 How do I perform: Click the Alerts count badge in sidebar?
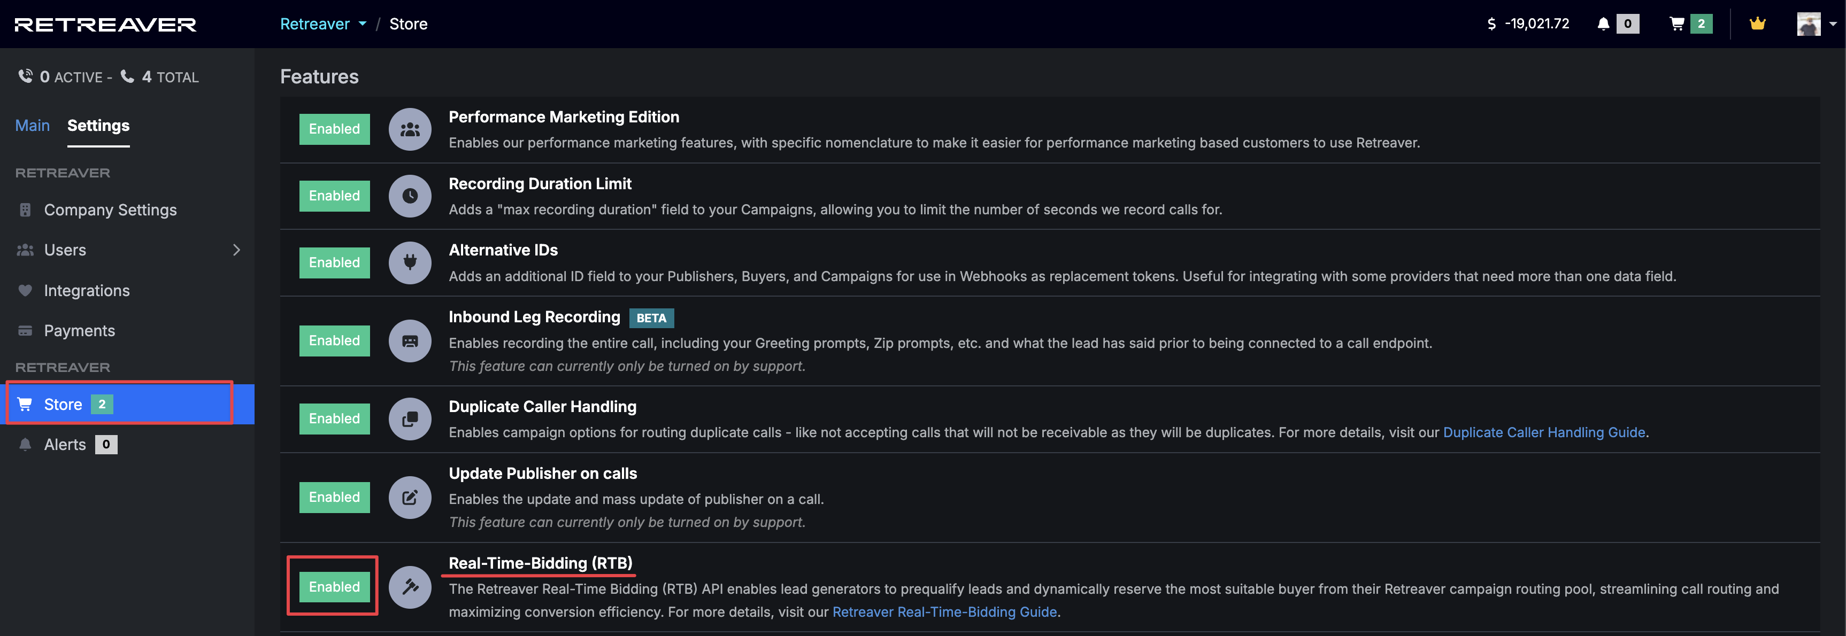click(x=106, y=445)
